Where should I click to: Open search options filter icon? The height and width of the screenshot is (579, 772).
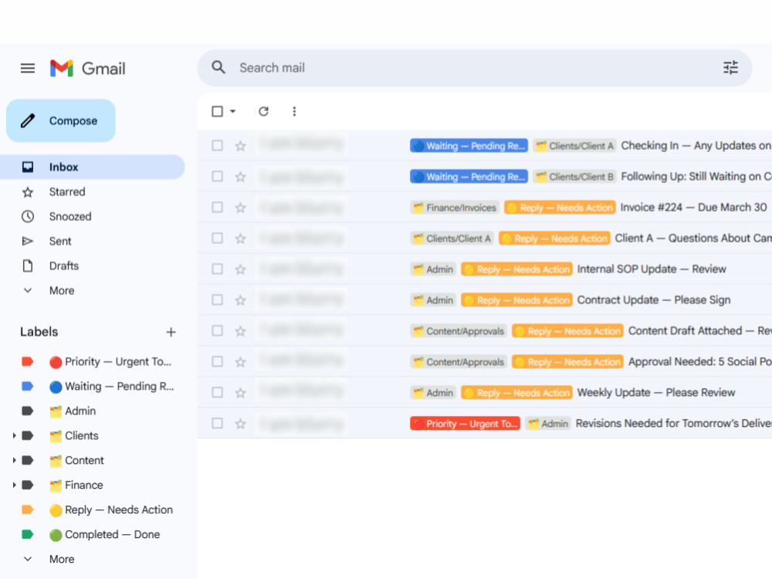[x=730, y=67]
